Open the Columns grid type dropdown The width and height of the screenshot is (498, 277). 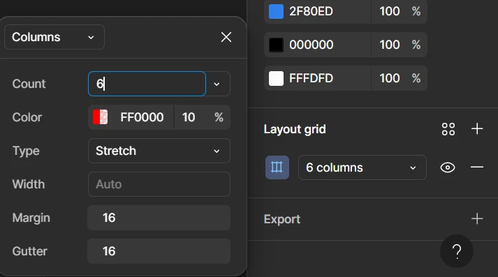pos(54,37)
